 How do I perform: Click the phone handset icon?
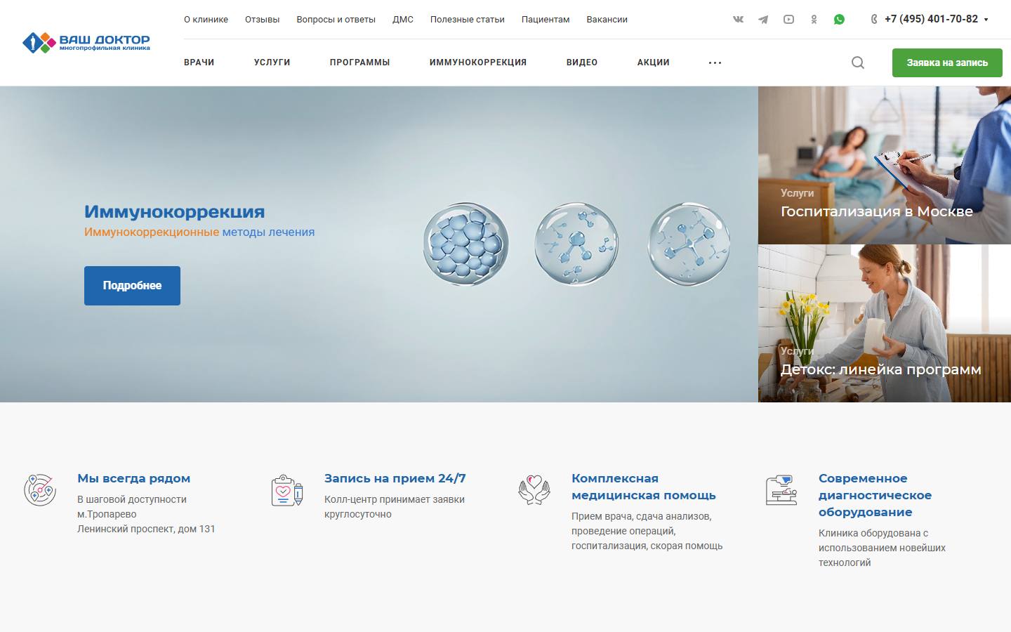coord(874,20)
